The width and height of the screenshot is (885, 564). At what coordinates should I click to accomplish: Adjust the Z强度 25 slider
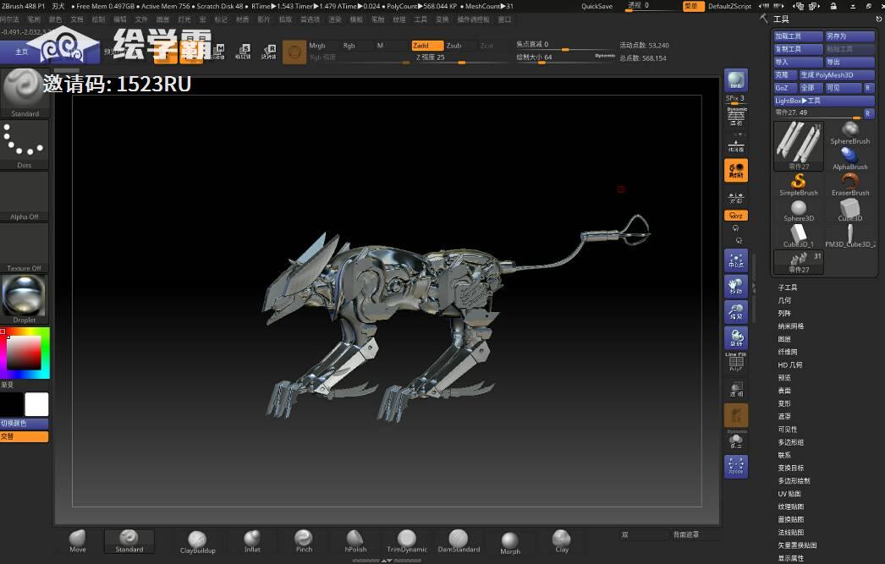point(462,57)
